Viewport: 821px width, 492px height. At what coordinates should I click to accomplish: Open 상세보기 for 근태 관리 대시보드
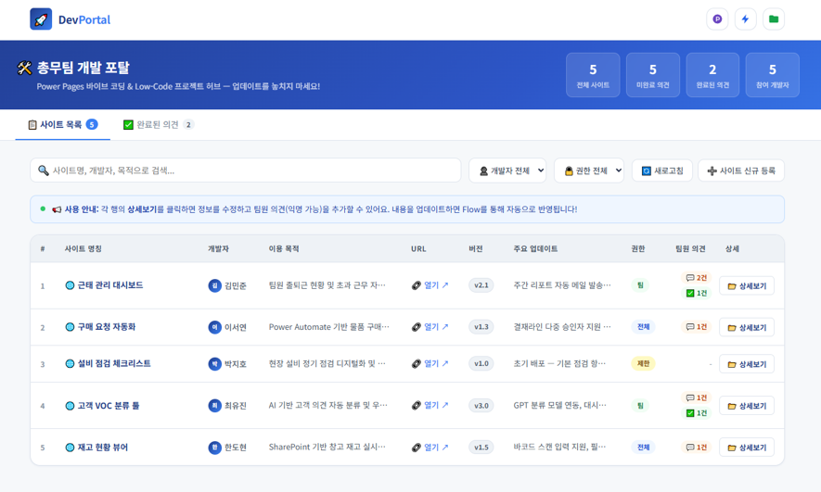pos(747,286)
